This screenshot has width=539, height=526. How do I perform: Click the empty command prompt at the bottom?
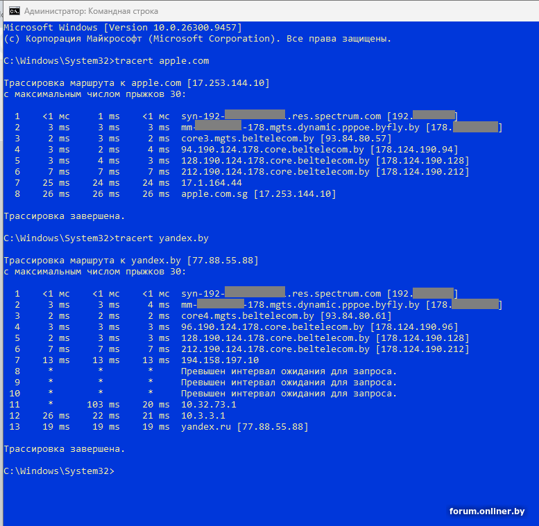click(x=59, y=471)
